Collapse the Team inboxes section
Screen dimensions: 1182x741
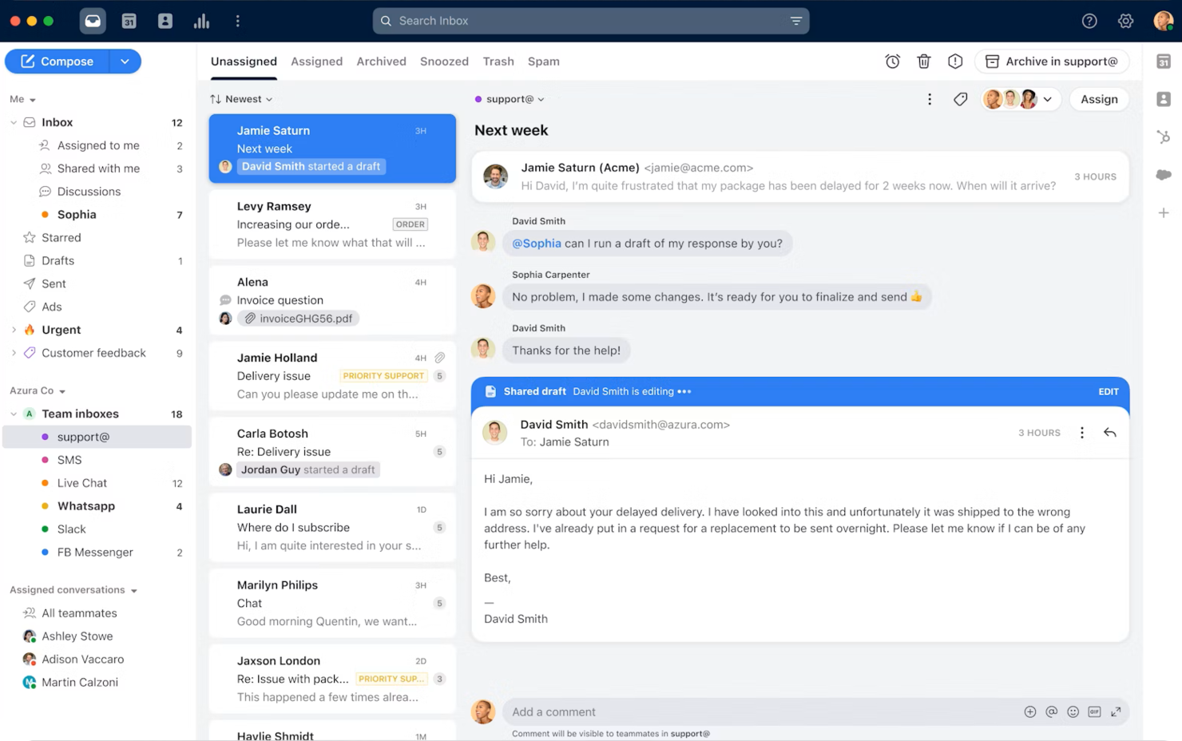(x=14, y=414)
